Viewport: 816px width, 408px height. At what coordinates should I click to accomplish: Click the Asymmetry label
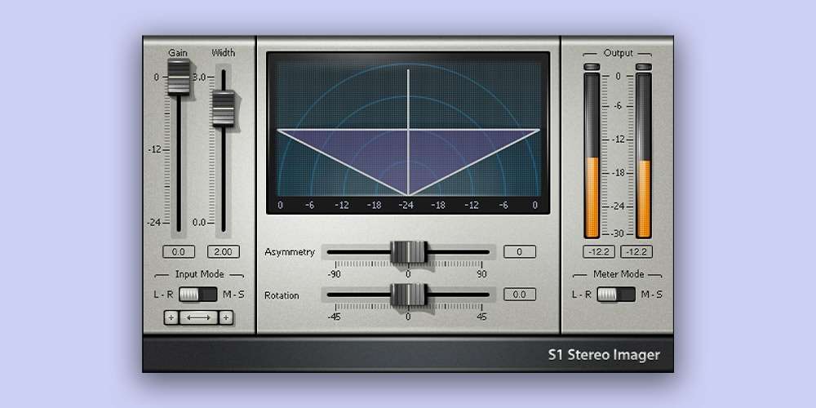click(x=290, y=252)
